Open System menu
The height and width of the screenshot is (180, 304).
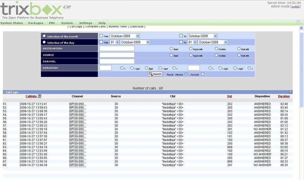pyautogui.click(x=67, y=23)
